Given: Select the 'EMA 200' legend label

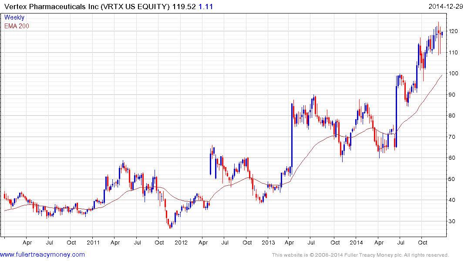Looking at the screenshot, I should pyautogui.click(x=17, y=26).
